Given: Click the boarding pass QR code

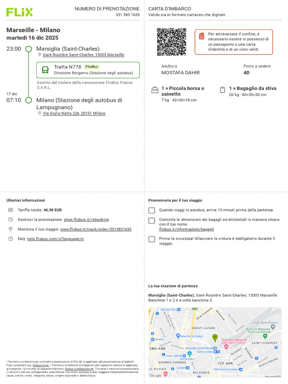Looking at the screenshot, I should (x=171, y=42).
